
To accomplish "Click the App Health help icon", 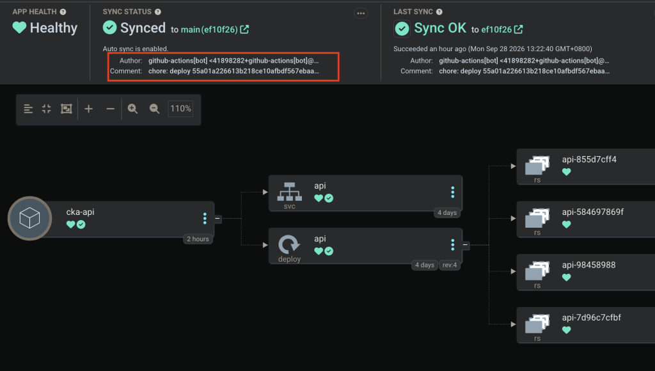I will pos(63,12).
